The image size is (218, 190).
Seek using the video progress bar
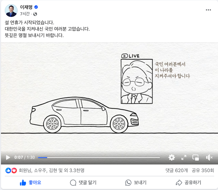(x=99, y=158)
